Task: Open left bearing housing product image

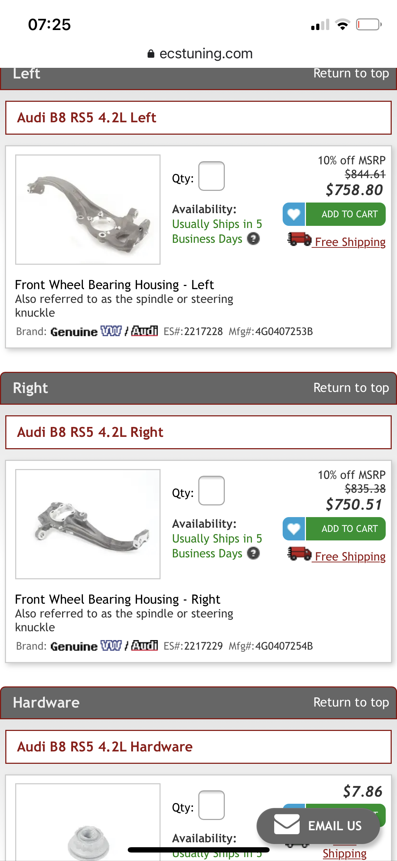Action: coord(88,210)
